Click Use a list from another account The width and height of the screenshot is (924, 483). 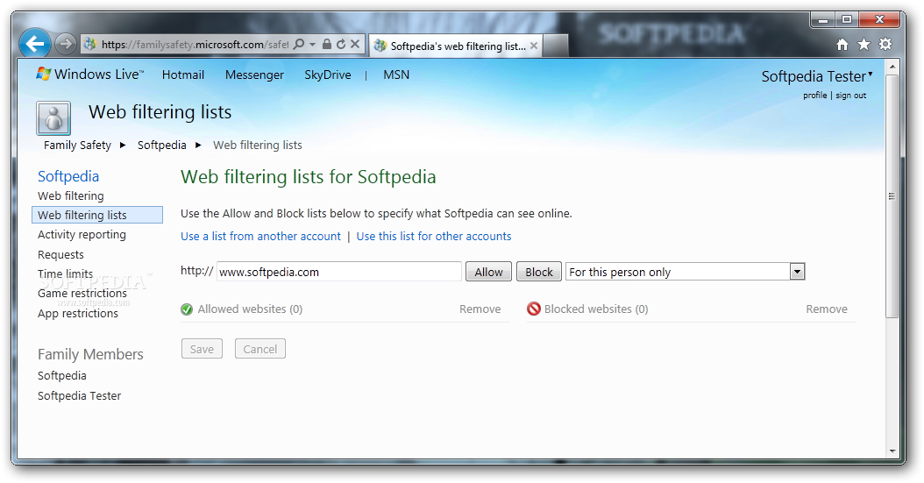click(x=260, y=236)
